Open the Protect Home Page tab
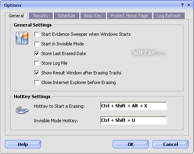The image size is (194, 154). coord(129,16)
